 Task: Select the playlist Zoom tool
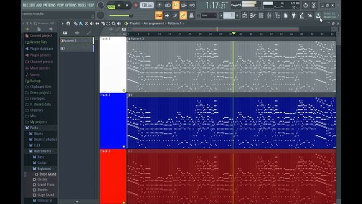114,23
